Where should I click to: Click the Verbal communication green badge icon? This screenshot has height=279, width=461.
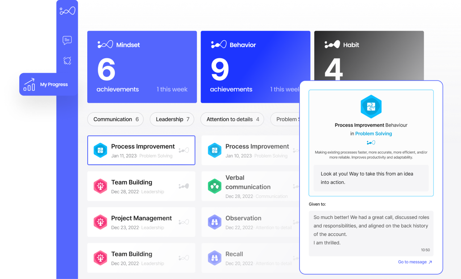pyautogui.click(x=215, y=186)
